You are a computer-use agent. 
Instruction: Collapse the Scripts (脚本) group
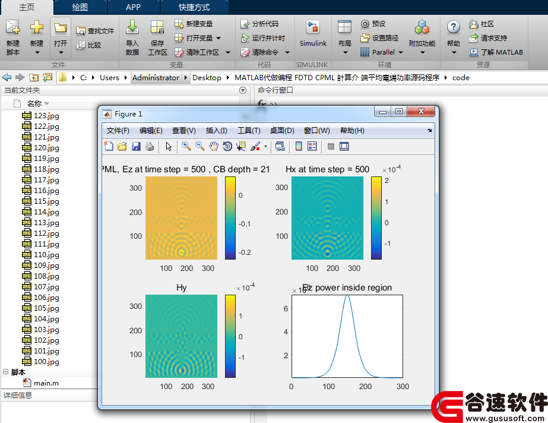click(x=5, y=372)
